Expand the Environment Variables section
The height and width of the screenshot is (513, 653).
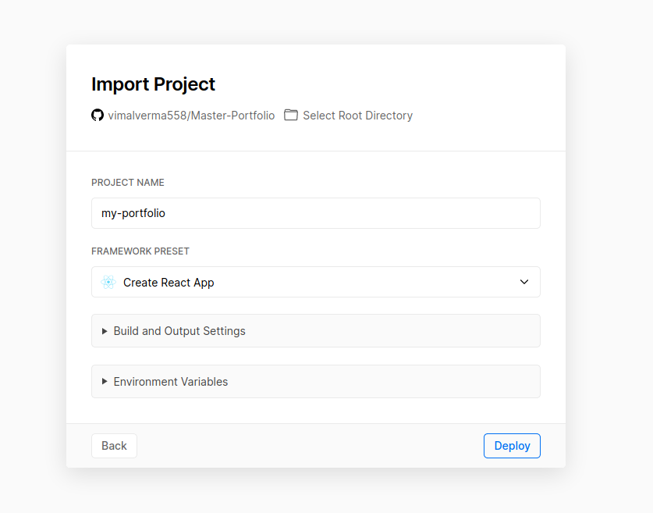(x=315, y=382)
